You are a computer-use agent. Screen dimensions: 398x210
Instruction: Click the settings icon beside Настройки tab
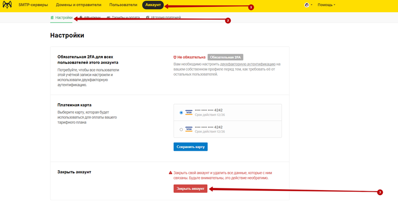pyautogui.click(x=52, y=18)
